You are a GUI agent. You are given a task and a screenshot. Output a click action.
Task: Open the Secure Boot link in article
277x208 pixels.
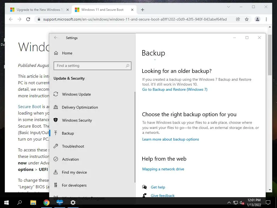29,107
